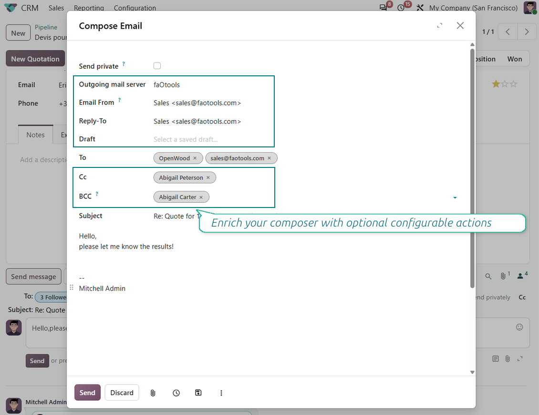Viewport: 539px width, 415px height.
Task: Click the chatter canned responses icon
Action: (495, 359)
